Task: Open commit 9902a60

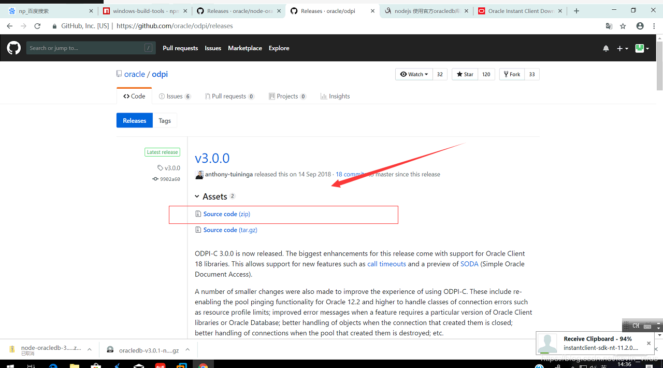Action: tap(166, 179)
